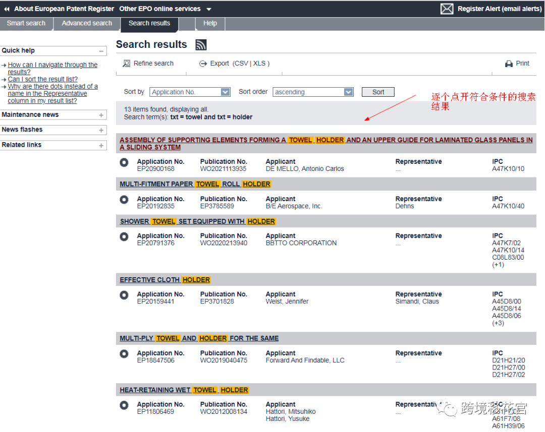Open Other EPO online services dropdown arrow
The image size is (545, 432).
click(x=209, y=9)
